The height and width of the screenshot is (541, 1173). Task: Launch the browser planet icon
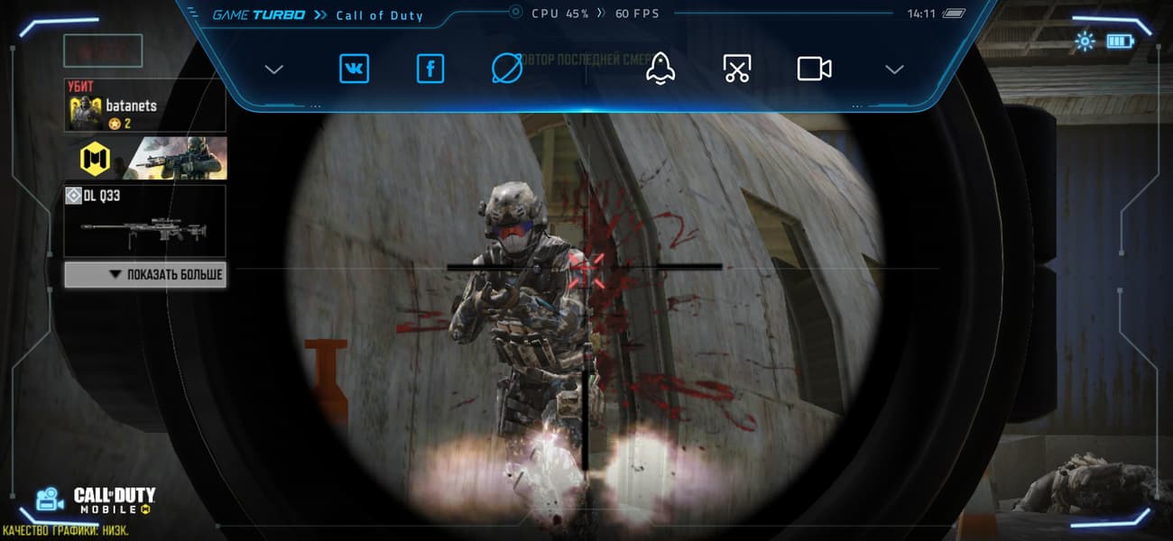pos(507,69)
